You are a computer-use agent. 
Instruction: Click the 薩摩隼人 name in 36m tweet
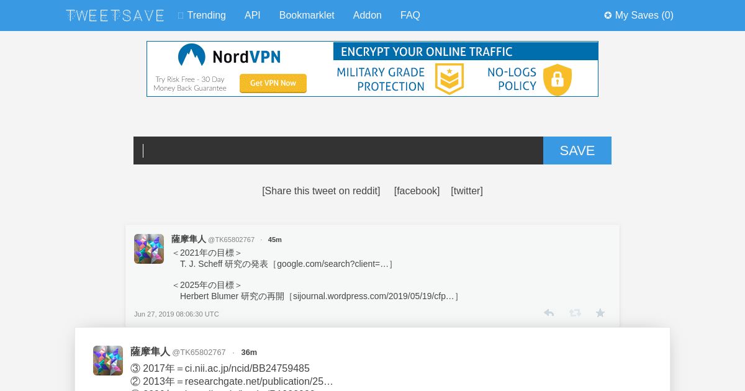tap(150, 351)
